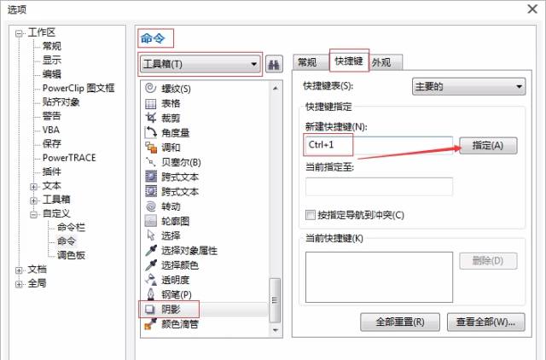Click the 新建快捷键 input field

point(379,146)
